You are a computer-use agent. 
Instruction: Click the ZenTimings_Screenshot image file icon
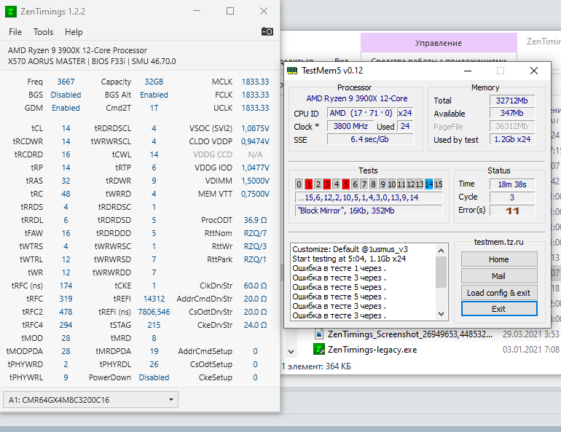coord(319,334)
